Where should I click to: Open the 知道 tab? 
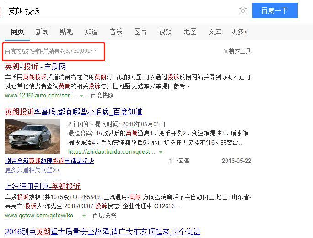91,32
